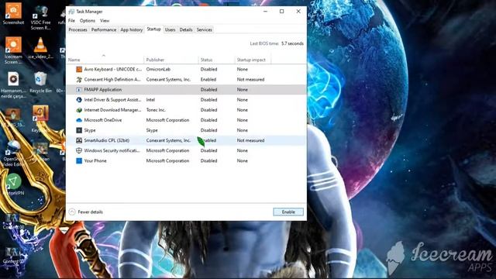496x279 pixels.
Task: Open the View menu
Action: click(105, 21)
